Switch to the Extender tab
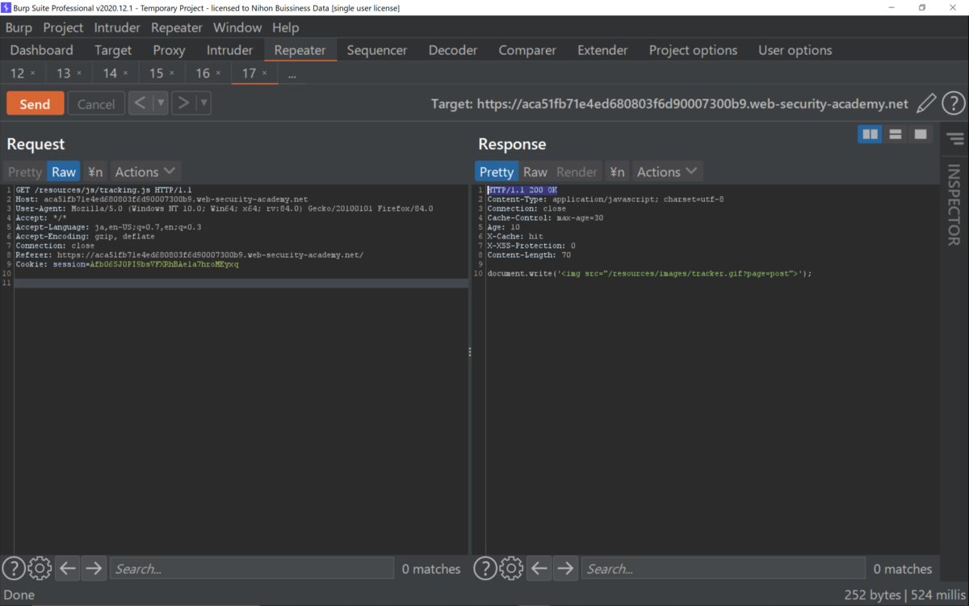Screen dimensions: 969x606 click(x=602, y=50)
